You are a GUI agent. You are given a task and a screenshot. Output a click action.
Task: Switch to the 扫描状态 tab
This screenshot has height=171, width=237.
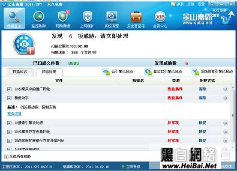pyautogui.click(x=20, y=72)
